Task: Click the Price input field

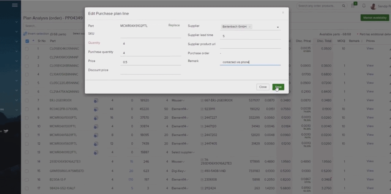Action: [151, 62]
